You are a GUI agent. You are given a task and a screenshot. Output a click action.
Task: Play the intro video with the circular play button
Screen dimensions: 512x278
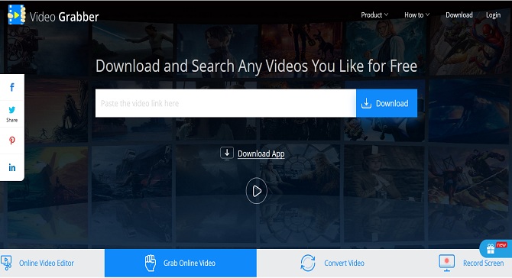[x=256, y=191]
